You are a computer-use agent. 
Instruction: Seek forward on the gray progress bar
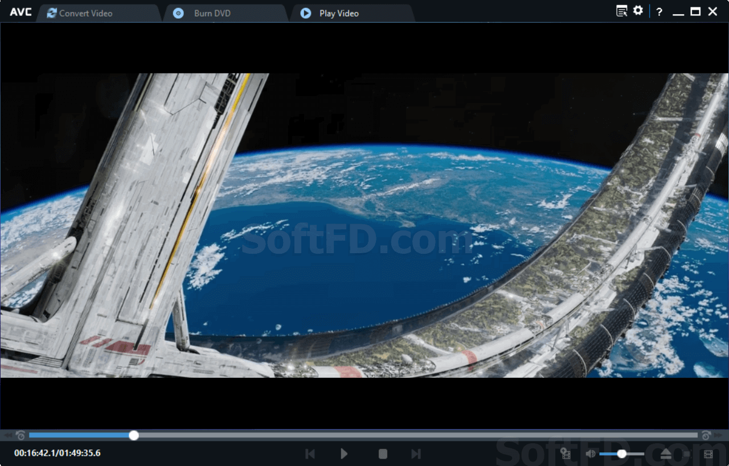(x=418, y=435)
